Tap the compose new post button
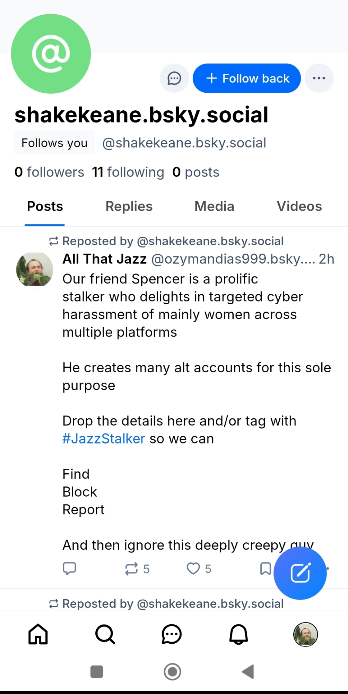348x694 pixels. pos(300,573)
